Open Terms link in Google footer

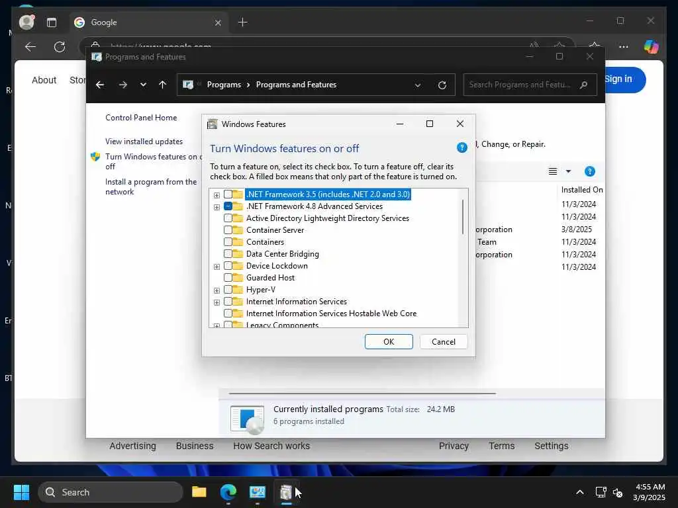pos(502,446)
